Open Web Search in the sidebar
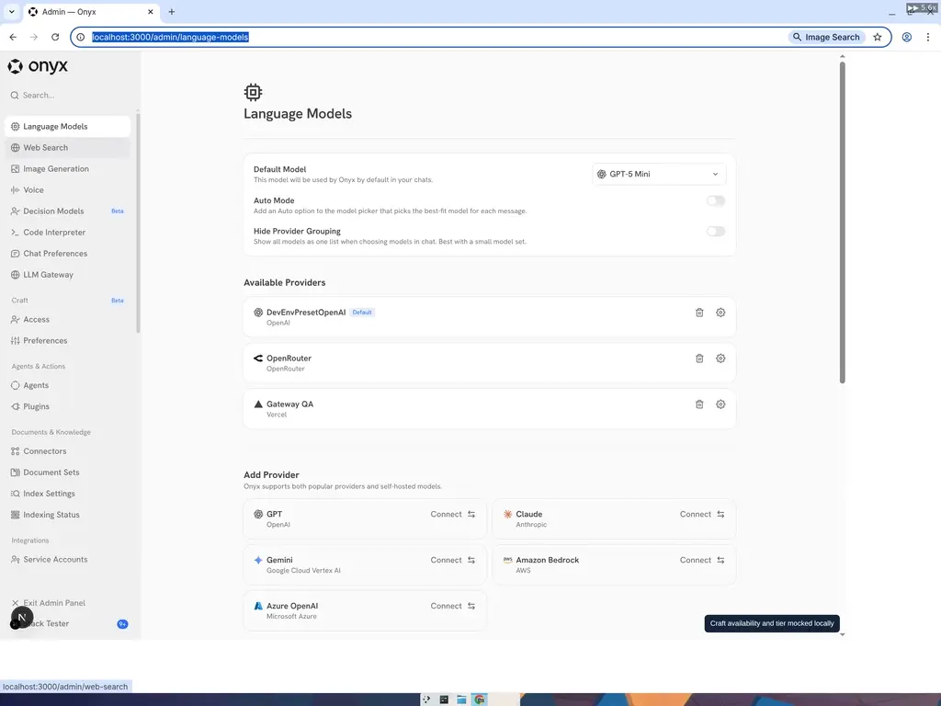The width and height of the screenshot is (941, 706). (68, 148)
